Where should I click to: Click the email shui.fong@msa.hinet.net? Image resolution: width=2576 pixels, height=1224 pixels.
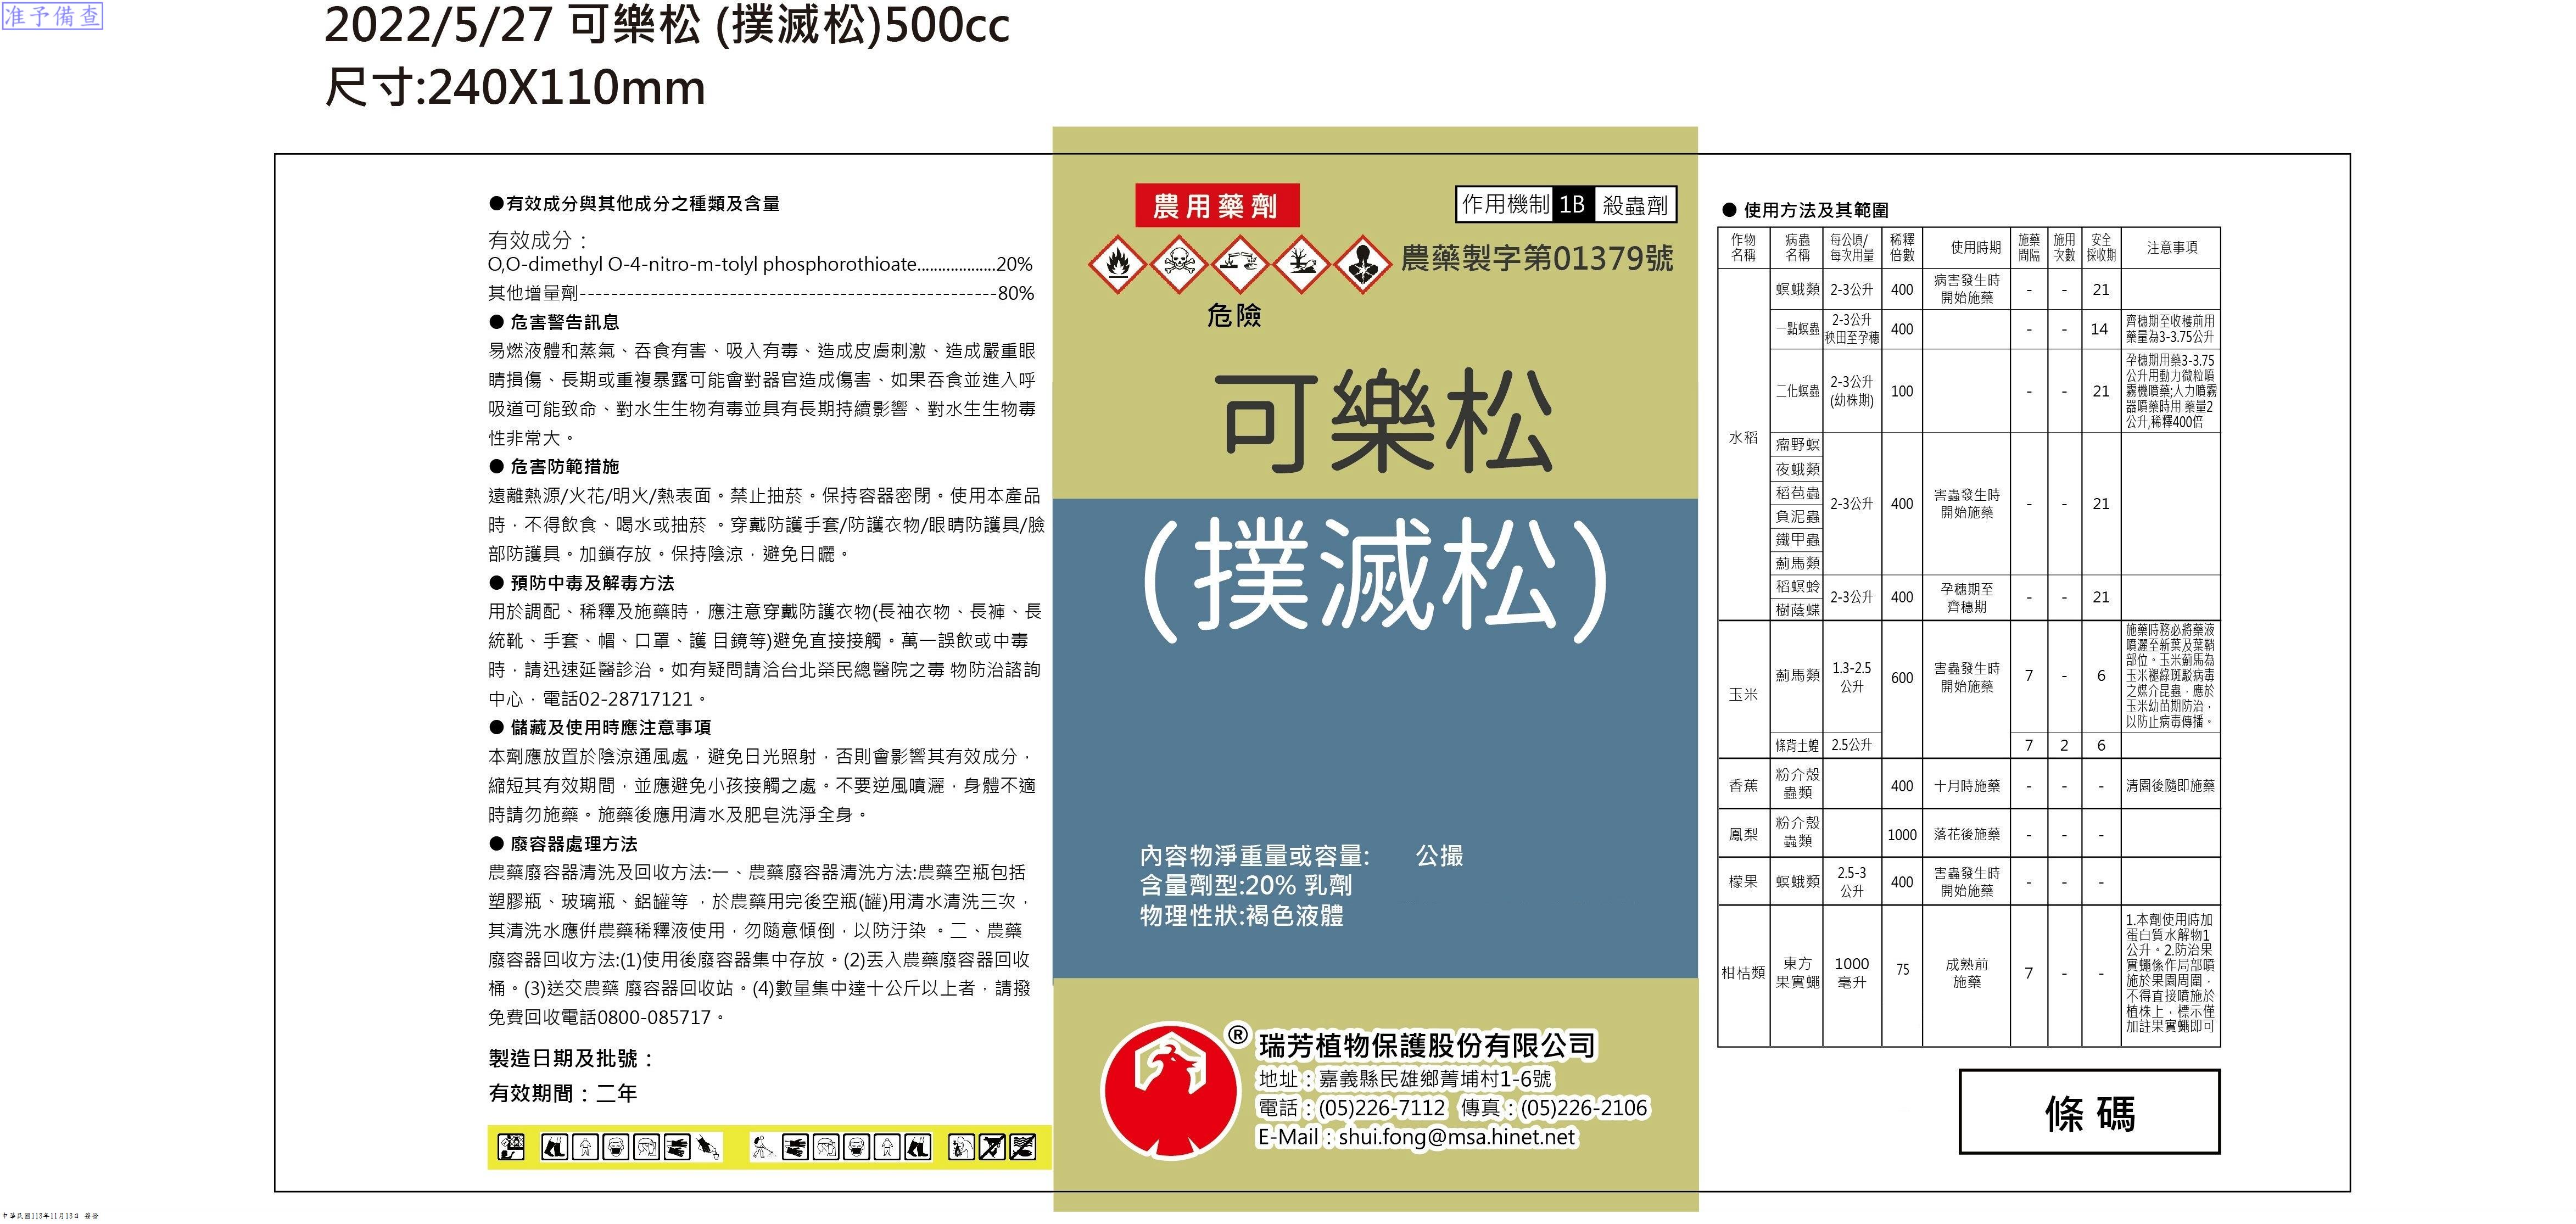click(1456, 1137)
